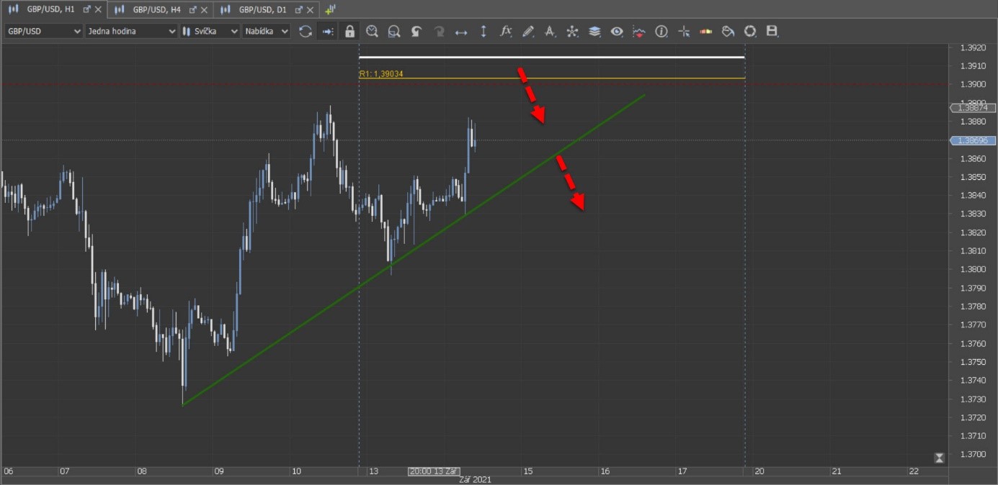The height and width of the screenshot is (485, 998).
Task: Toggle the chart lock padlock icon
Action: click(x=350, y=31)
